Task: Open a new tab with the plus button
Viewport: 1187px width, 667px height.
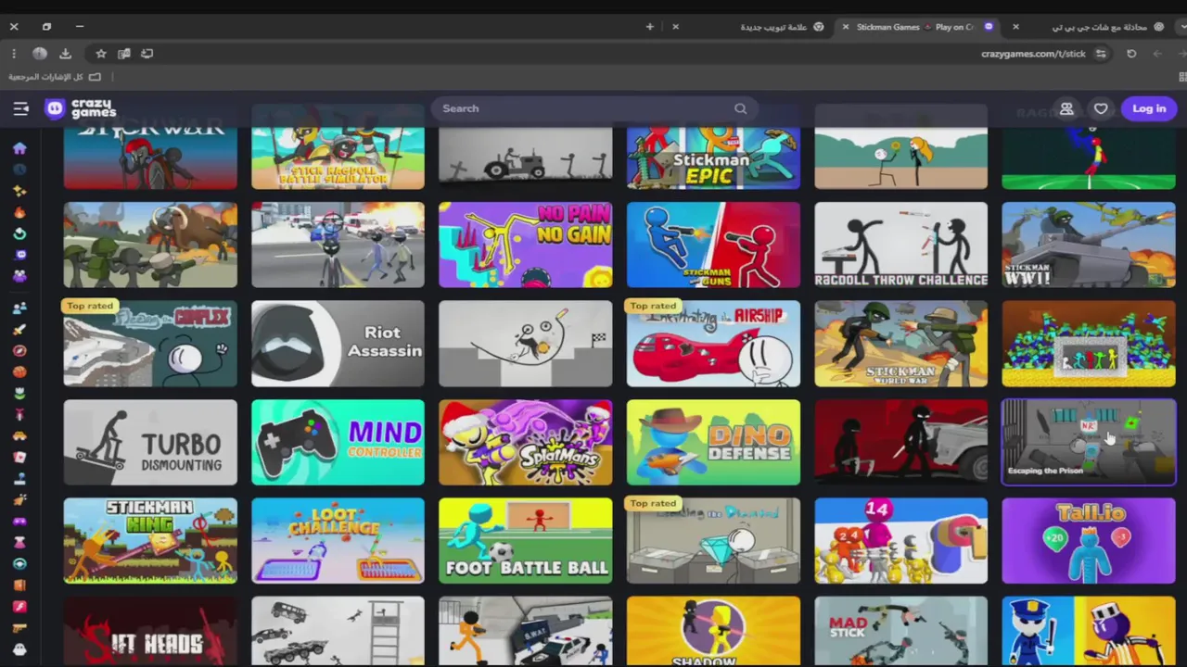Action: (650, 27)
